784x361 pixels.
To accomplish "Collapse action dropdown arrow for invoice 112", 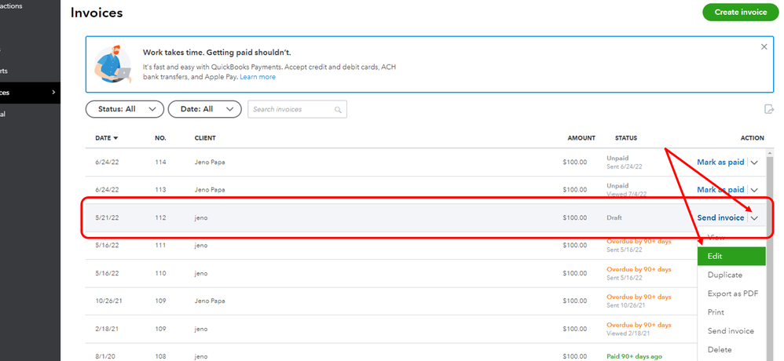I will click(755, 218).
